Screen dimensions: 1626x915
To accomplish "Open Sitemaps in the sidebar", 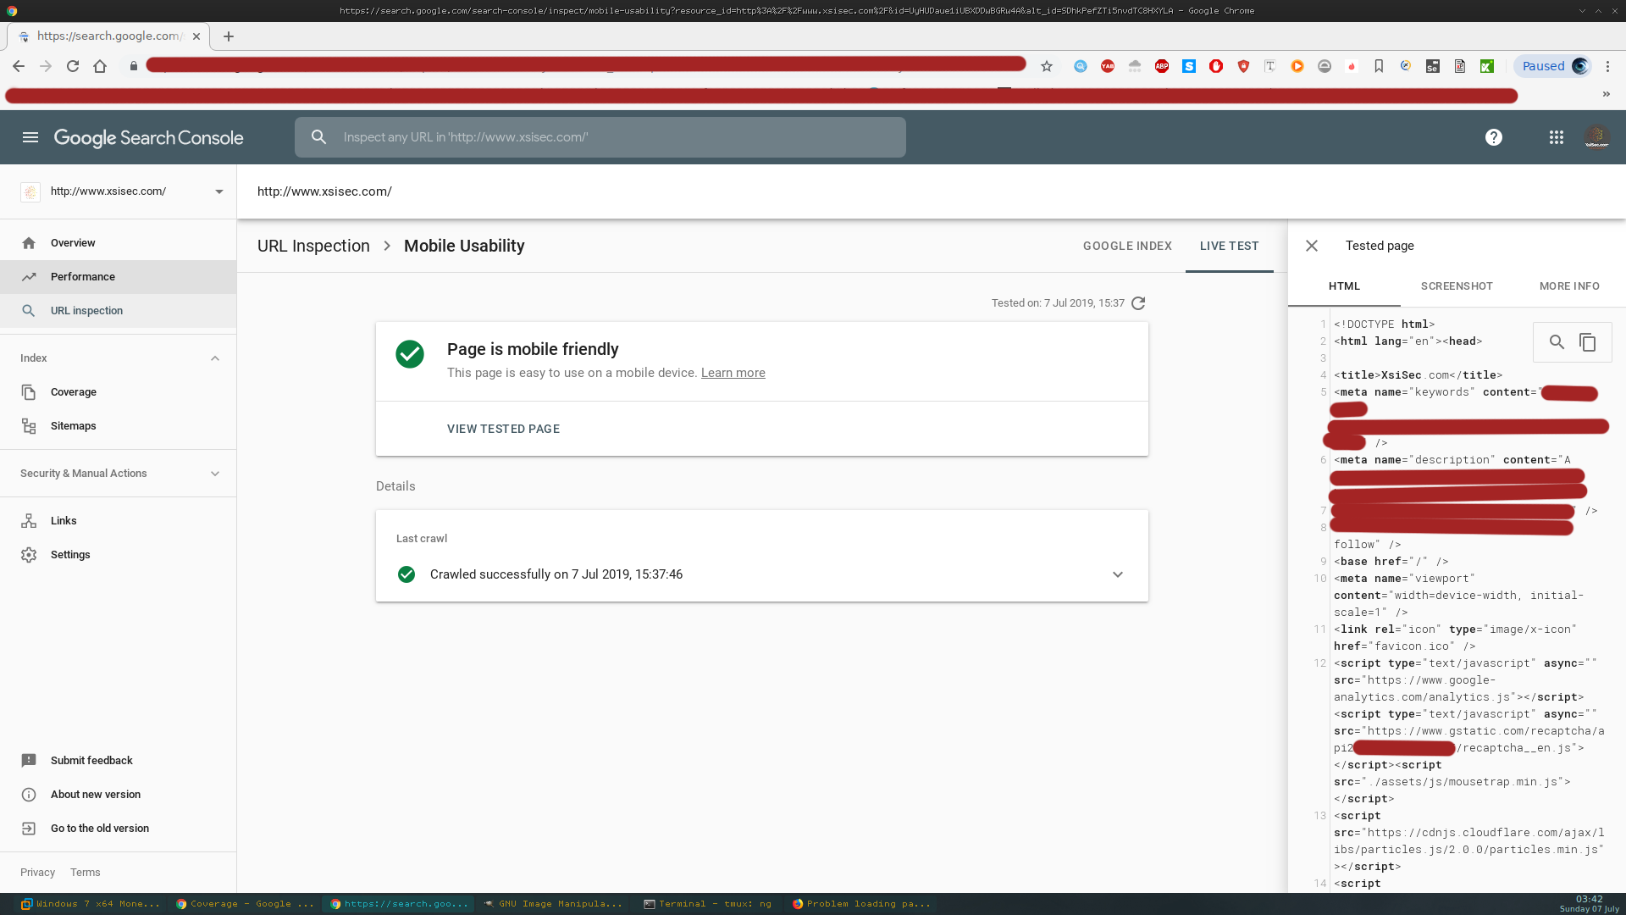I will (x=119, y=426).
